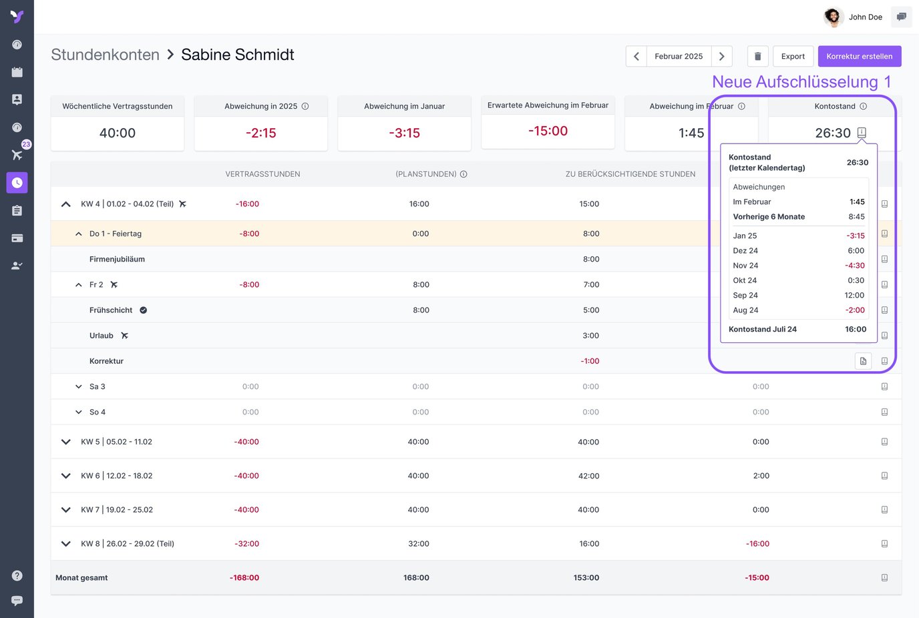Click the info icon beside (Planstunden)
The image size is (919, 618).
[464, 174]
